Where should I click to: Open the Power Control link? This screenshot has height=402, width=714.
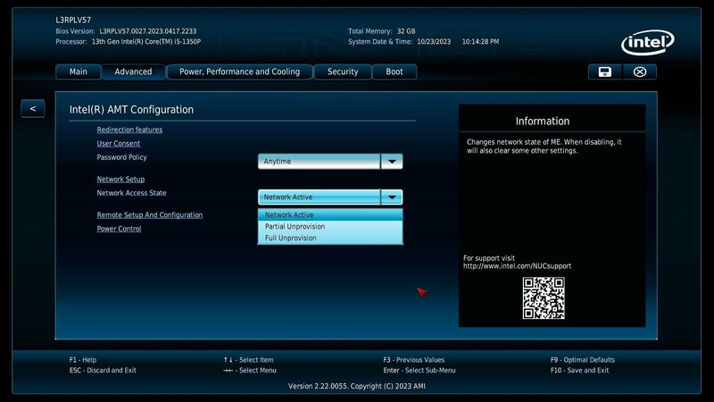point(119,229)
